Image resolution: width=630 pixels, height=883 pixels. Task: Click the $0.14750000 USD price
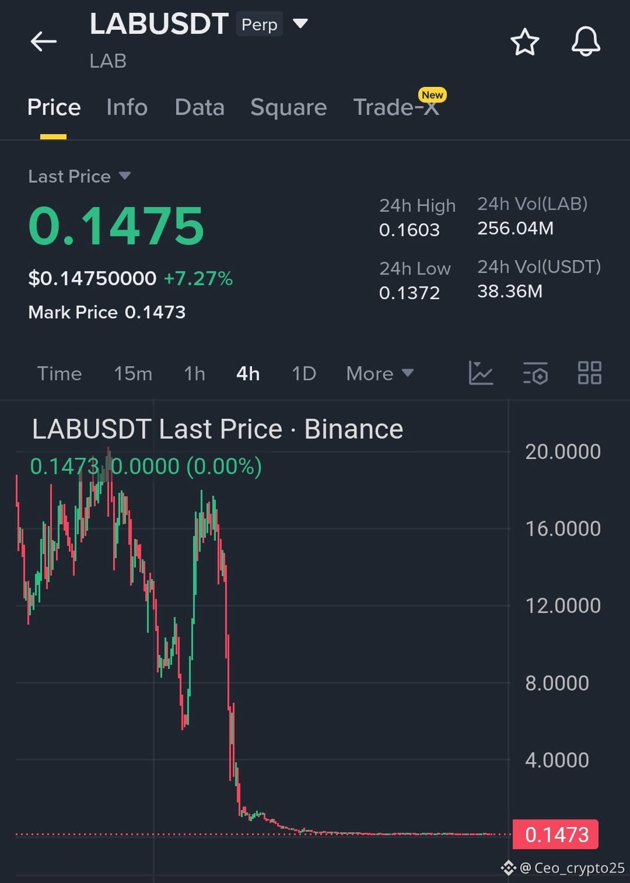coord(92,278)
